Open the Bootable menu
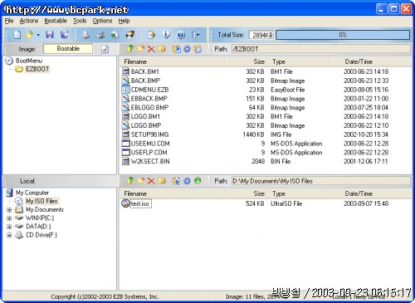The image size is (415, 303). tap(56, 21)
